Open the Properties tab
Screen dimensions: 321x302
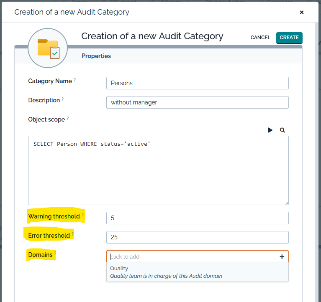click(96, 56)
